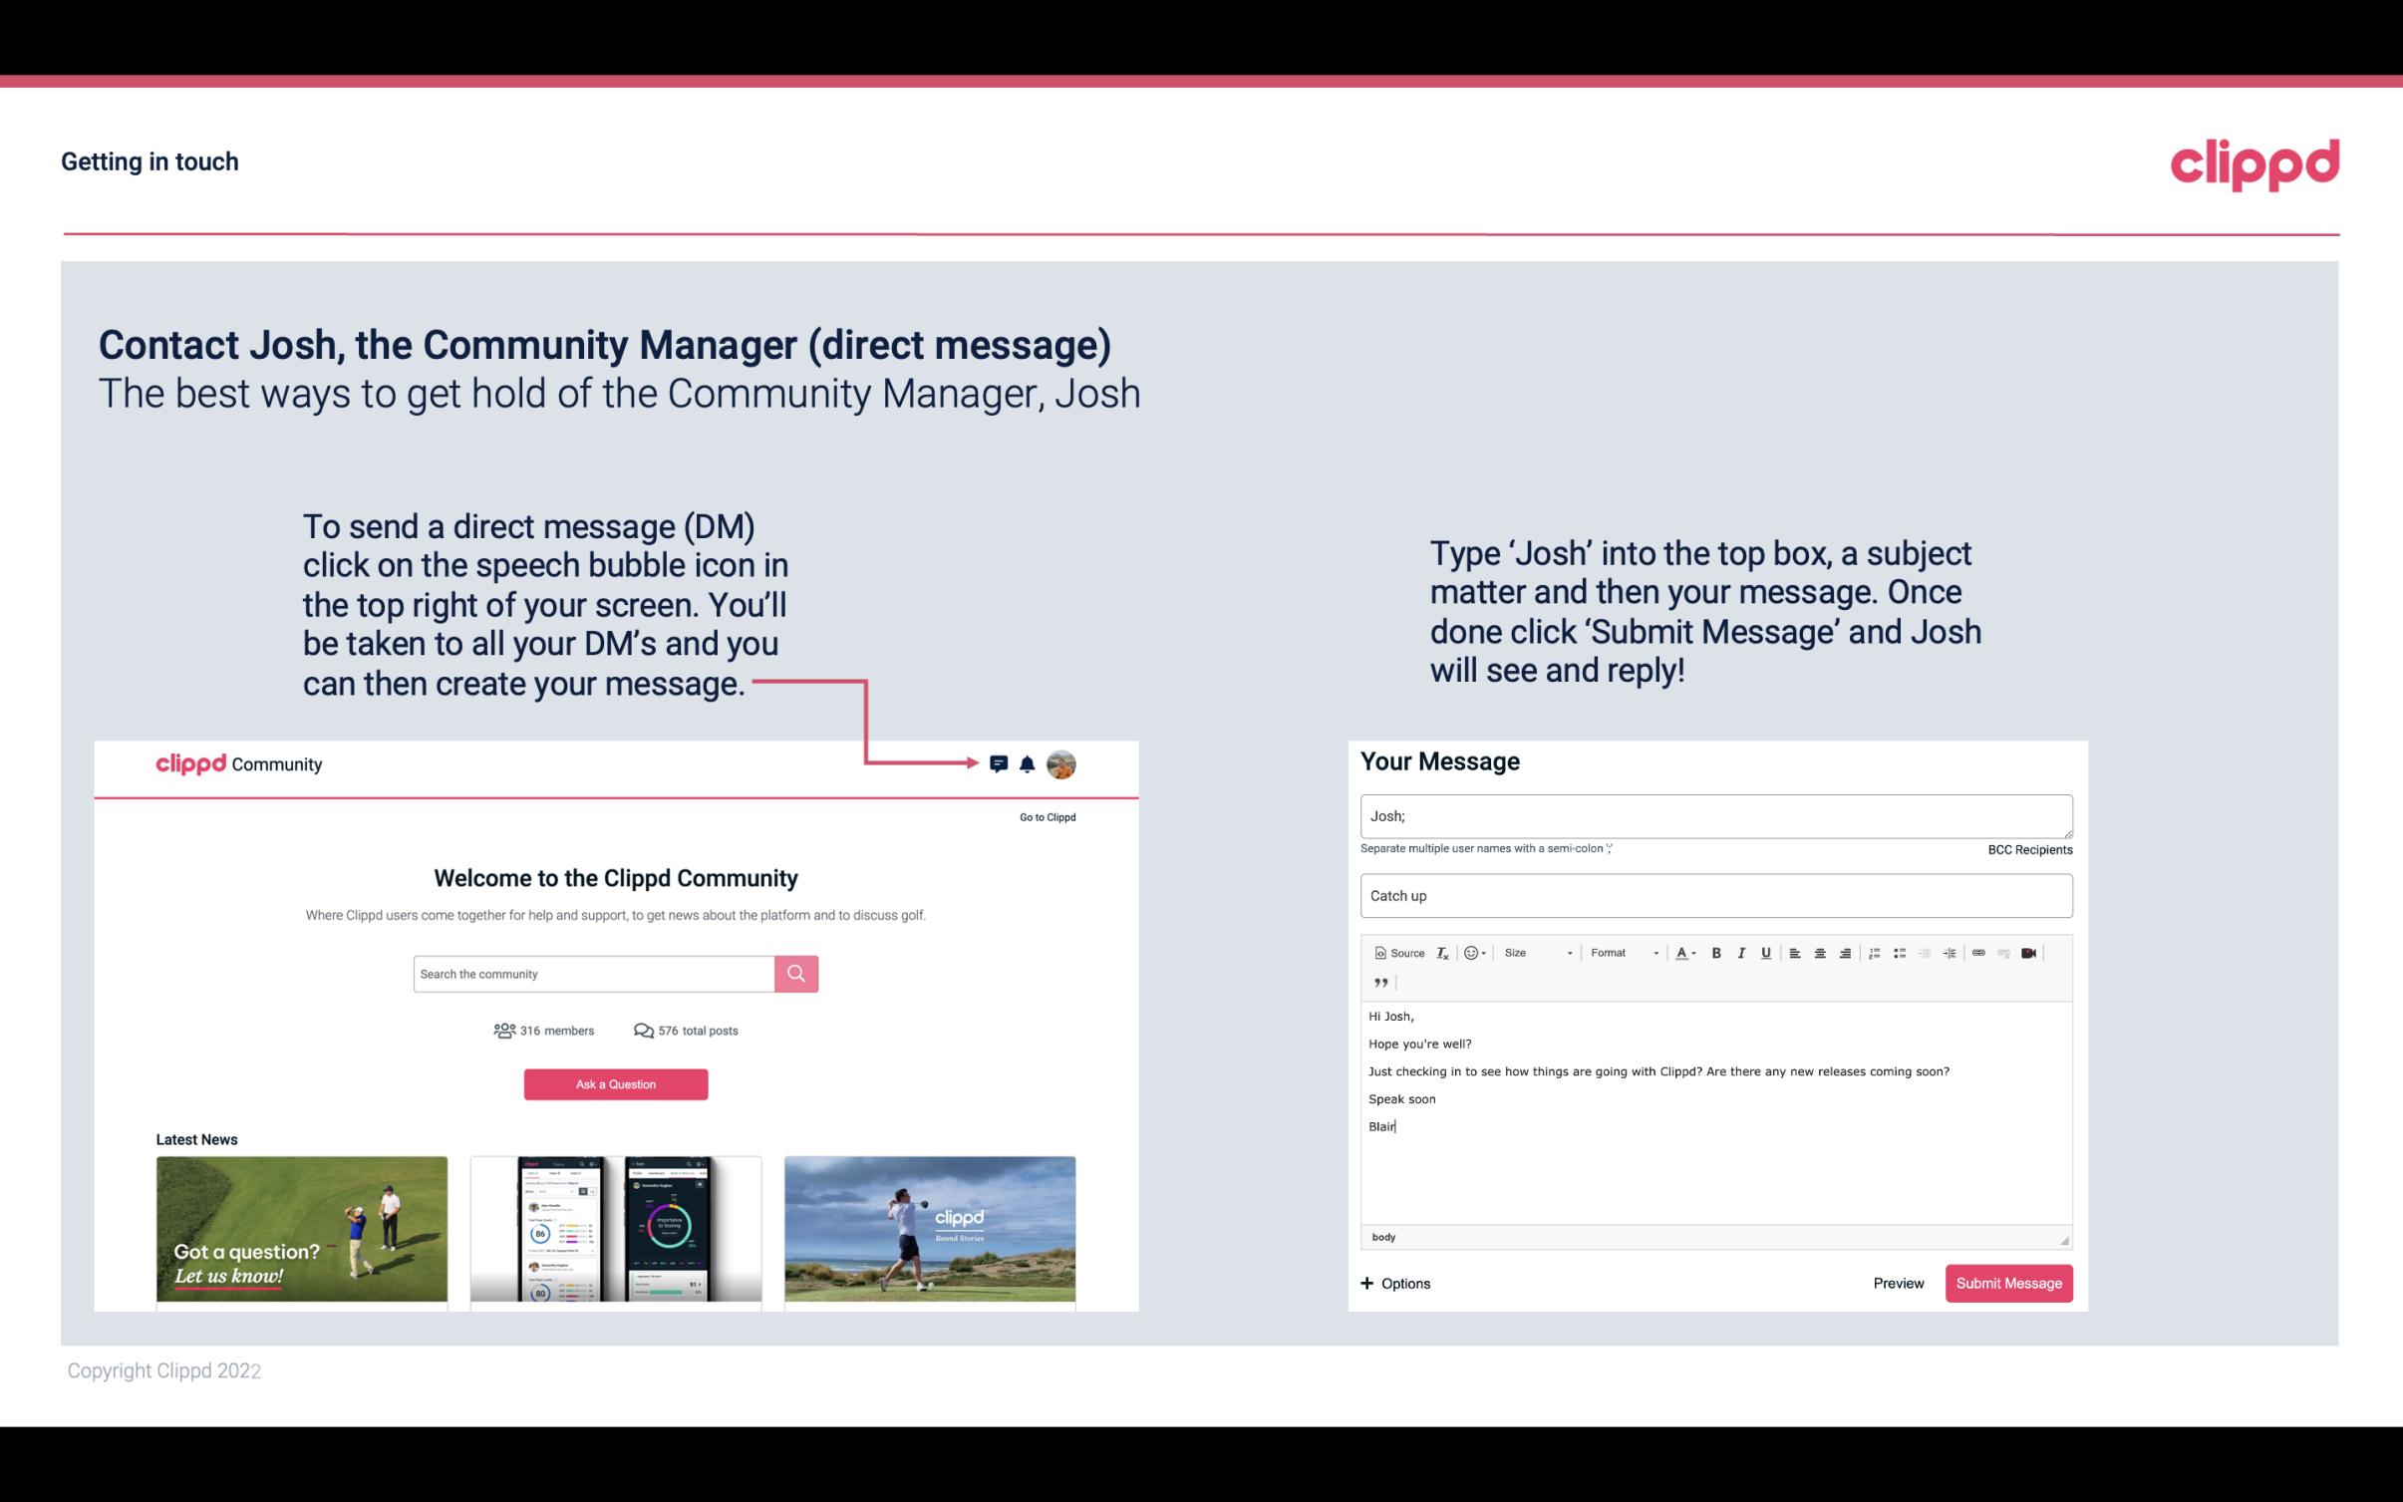This screenshot has width=2403, height=1502.
Task: Click the user profile avatar icon
Action: click(x=1060, y=764)
